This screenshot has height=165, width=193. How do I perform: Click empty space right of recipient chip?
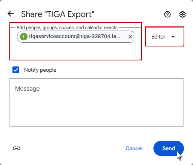tap(138, 37)
